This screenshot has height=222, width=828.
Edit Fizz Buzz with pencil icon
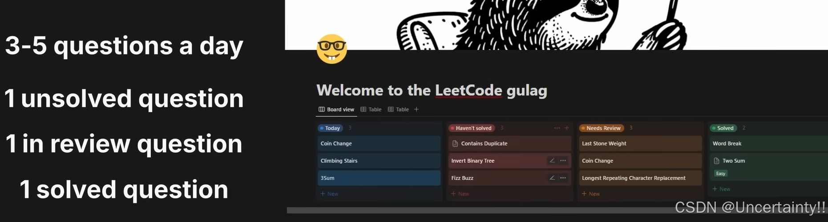[x=552, y=178]
